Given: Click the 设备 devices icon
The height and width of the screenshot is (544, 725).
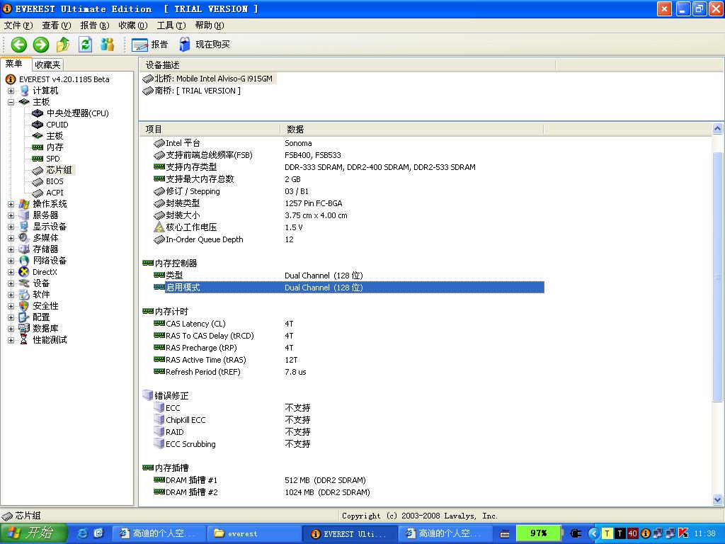Looking at the screenshot, I should coord(23,283).
